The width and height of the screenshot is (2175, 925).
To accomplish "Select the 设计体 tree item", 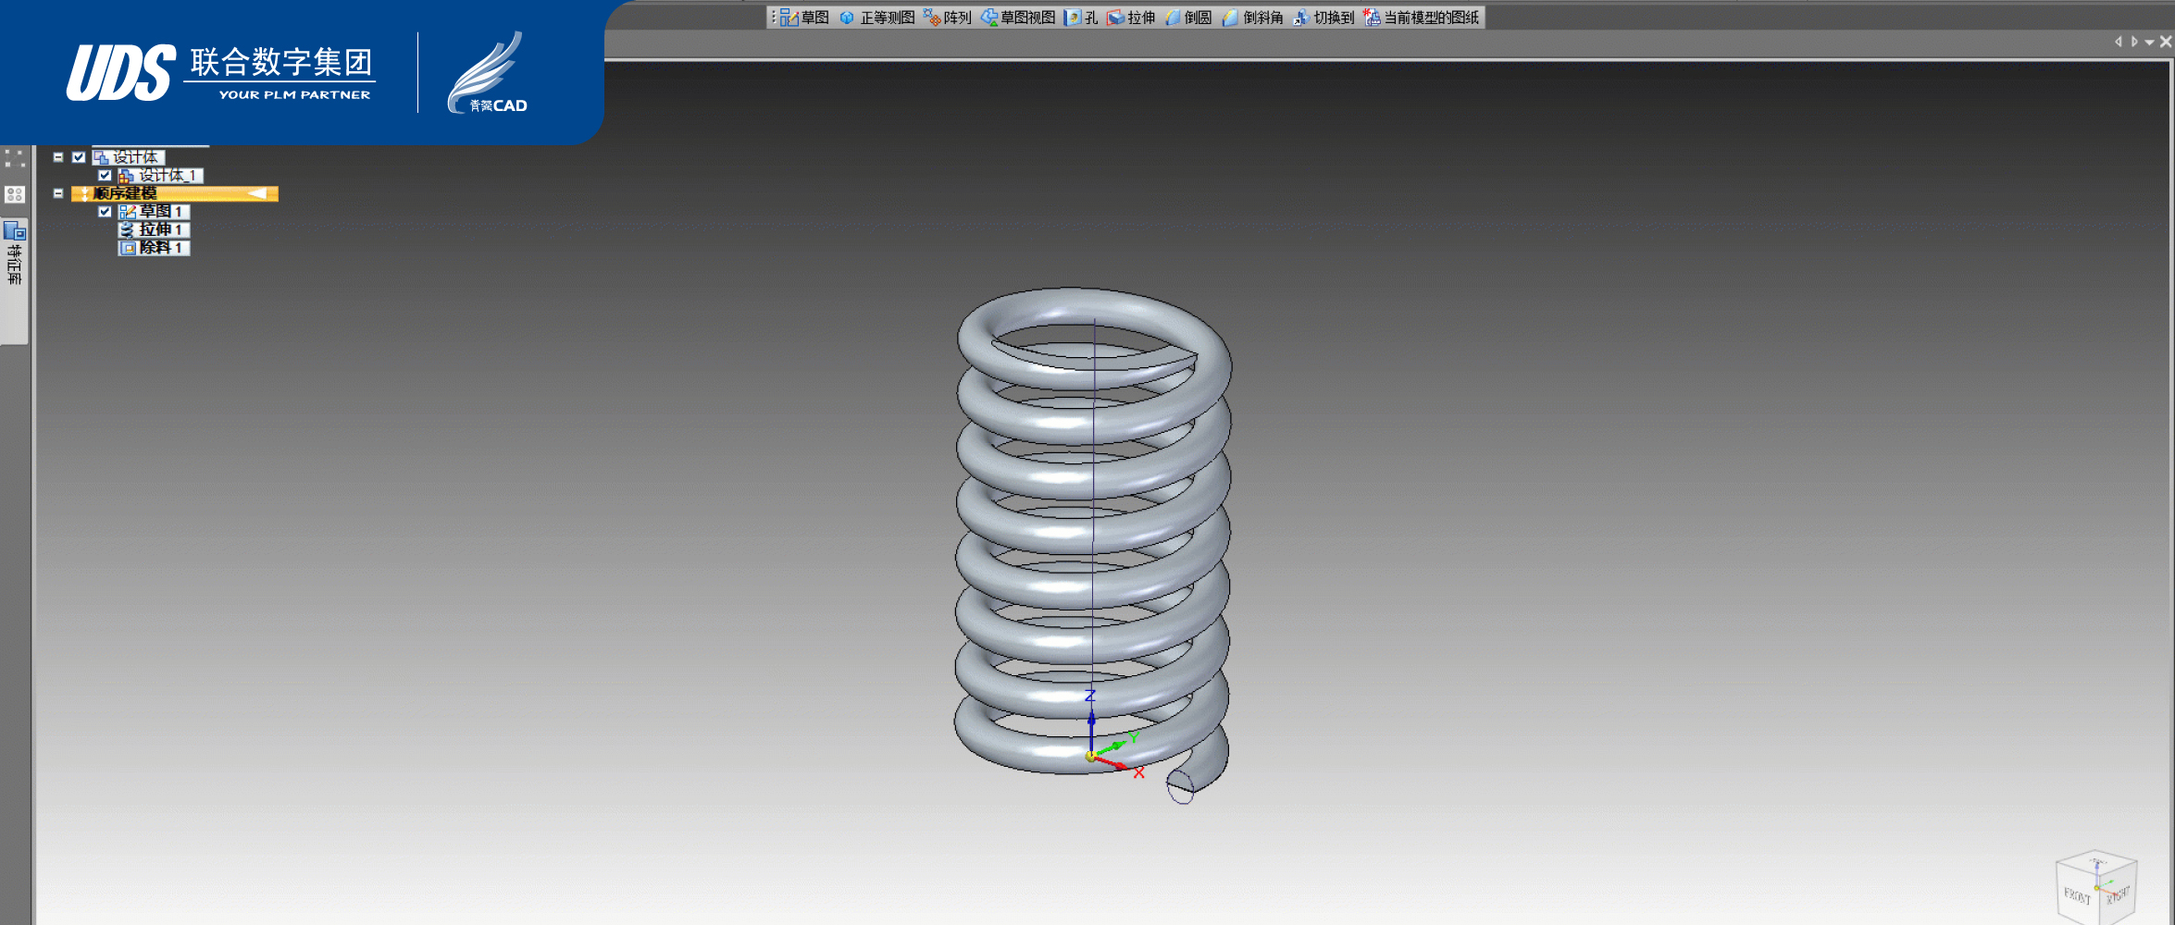I will [x=129, y=157].
